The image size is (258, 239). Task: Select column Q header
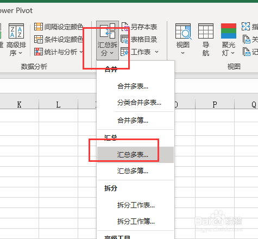[x=247, y=104]
